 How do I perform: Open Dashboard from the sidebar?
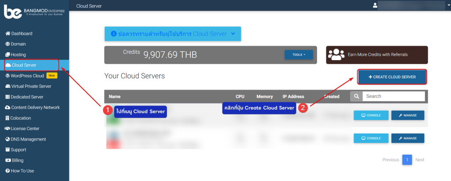pyautogui.click(x=21, y=33)
